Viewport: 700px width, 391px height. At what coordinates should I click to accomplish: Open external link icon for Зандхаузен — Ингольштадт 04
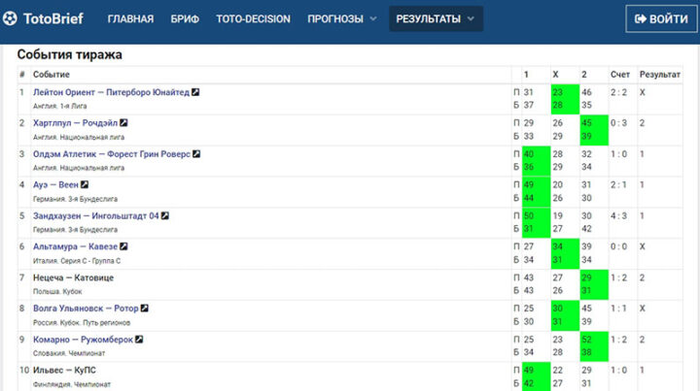pos(165,215)
